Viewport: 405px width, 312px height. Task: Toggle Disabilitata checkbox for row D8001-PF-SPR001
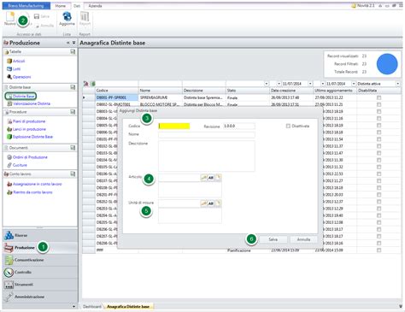(379, 97)
